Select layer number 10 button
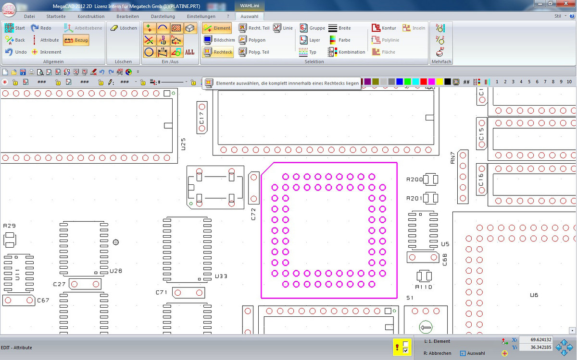The width and height of the screenshot is (577, 360). (570, 82)
